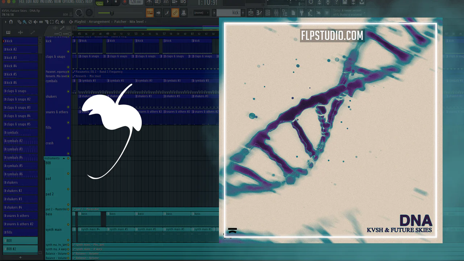
Task: Click the Record transport button
Action: point(125,3)
